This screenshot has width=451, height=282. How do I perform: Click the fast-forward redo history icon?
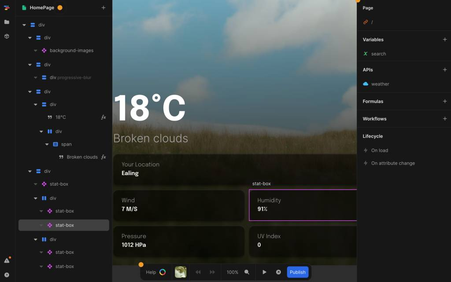click(212, 272)
